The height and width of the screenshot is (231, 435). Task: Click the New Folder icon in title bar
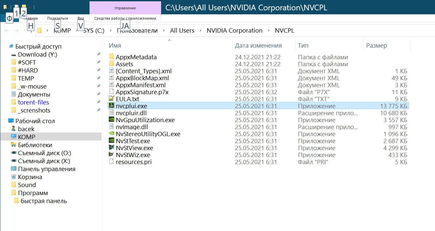pyautogui.click(x=24, y=7)
